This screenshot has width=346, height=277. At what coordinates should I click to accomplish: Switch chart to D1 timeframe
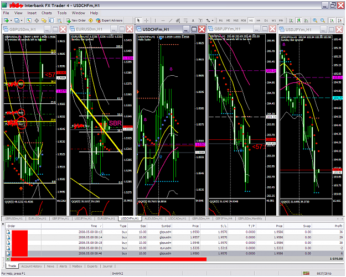coord(266,20)
